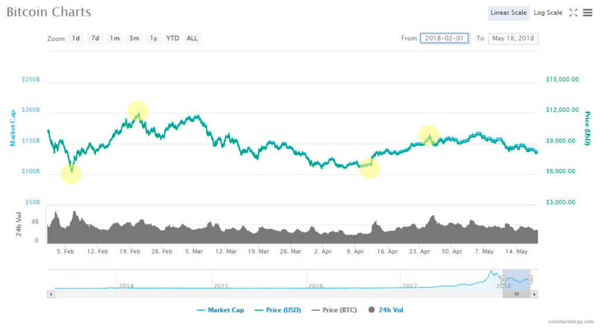This screenshot has width=600, height=328.
Task: Click left handle of navigator range
Action: (503, 280)
